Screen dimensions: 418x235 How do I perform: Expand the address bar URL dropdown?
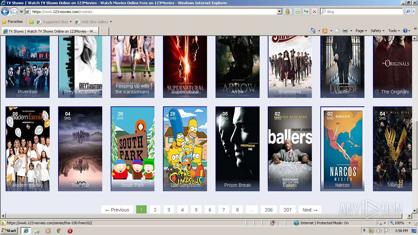279,11
